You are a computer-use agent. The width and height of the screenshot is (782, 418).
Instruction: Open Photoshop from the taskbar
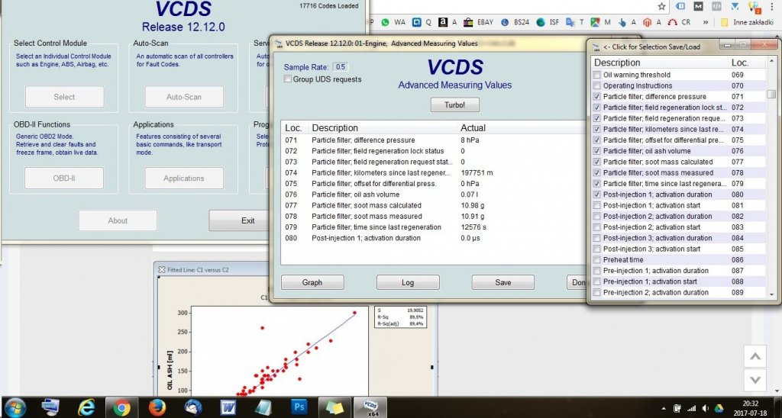tap(299, 407)
